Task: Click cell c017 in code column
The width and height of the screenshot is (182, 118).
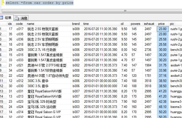Action: pyautogui.click(x=20, y=29)
